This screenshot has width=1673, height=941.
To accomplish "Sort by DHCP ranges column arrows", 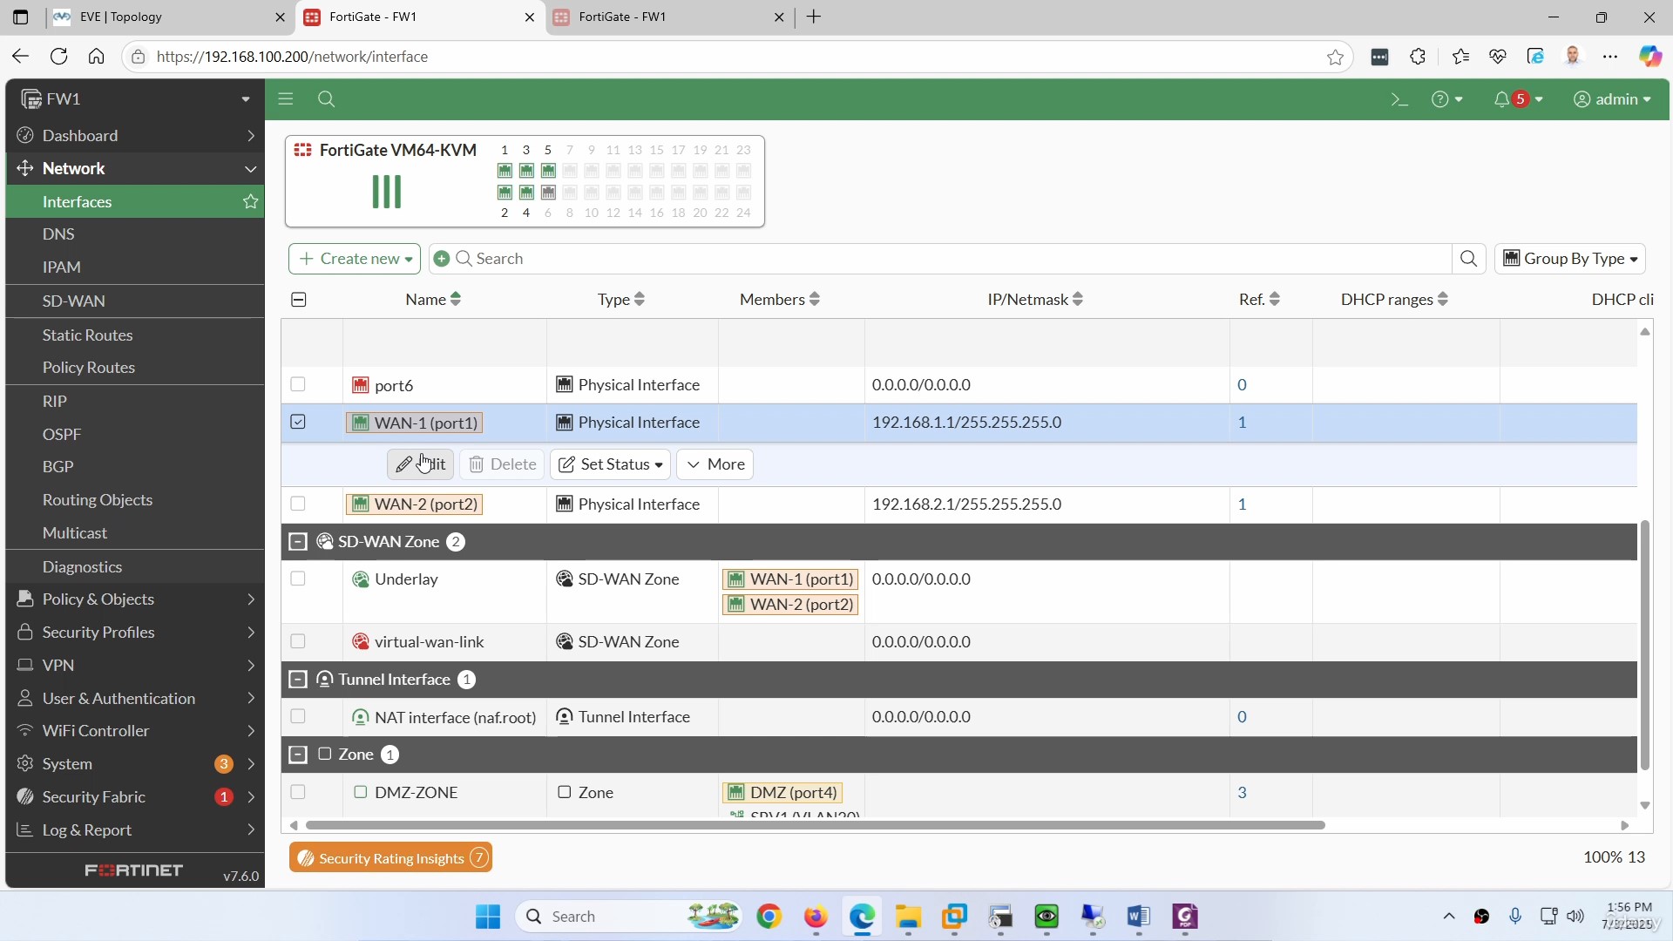I will (1443, 300).
